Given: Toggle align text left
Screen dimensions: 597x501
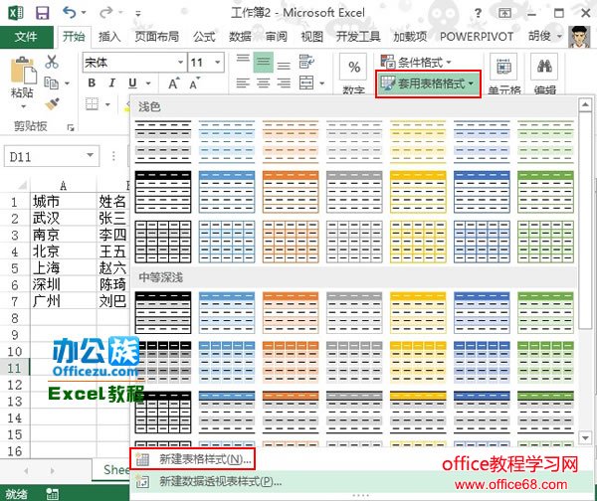Looking at the screenshot, I should coord(243,83).
